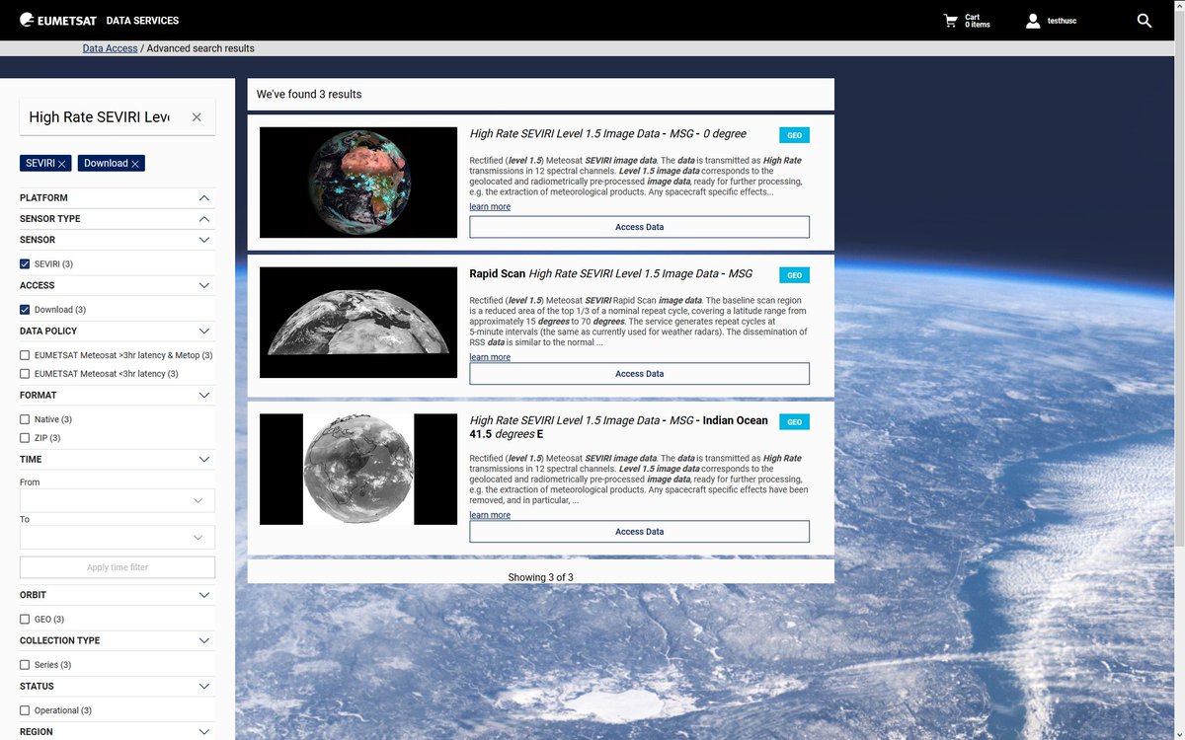The image size is (1185, 740).
Task: Expand the PLATFORM filter section
Action: coord(118,198)
